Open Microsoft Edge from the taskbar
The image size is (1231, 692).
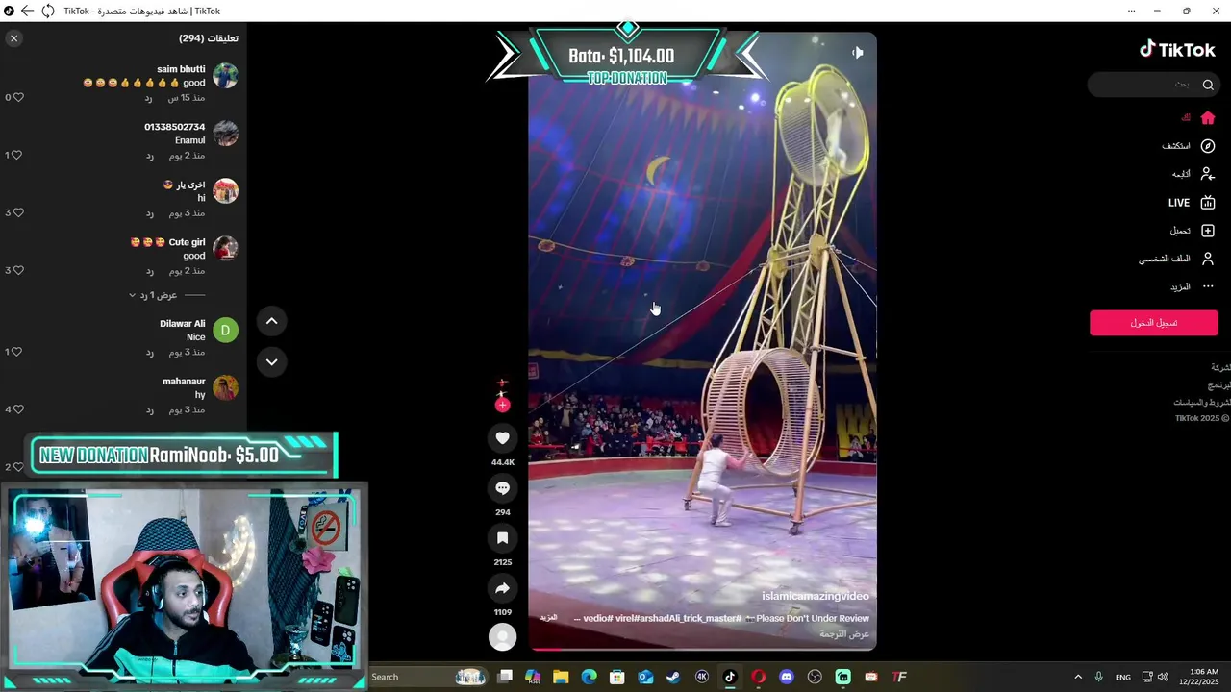pos(589,677)
